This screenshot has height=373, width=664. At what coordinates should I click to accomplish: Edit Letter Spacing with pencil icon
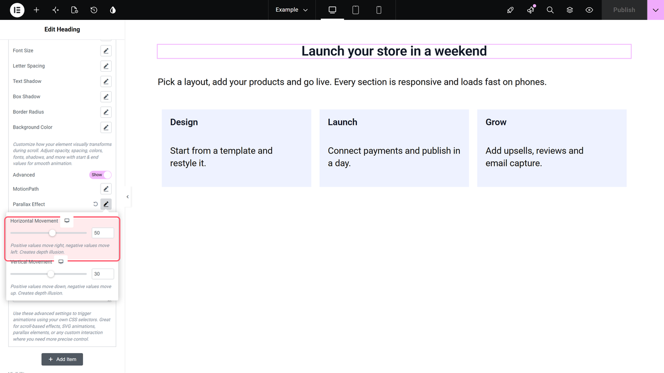(106, 66)
